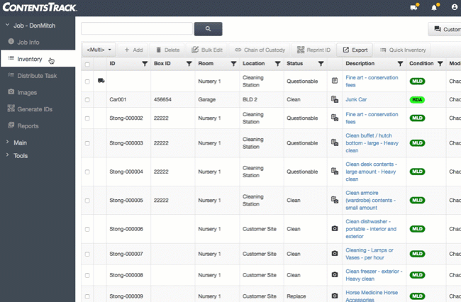Screen dimensions: 461x302
Task: Click the ContentsTrack logo
Action: [x=40, y=7]
